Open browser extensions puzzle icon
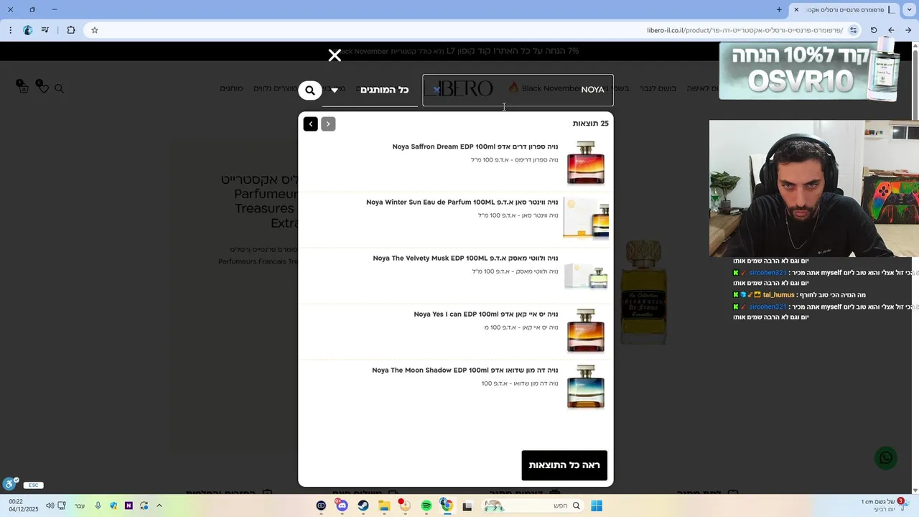 click(70, 30)
